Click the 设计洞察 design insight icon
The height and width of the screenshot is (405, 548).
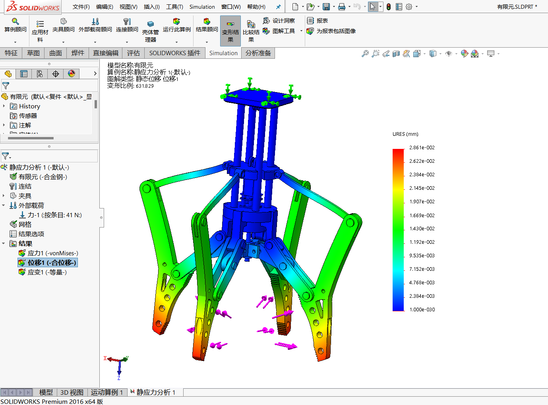pos(266,21)
